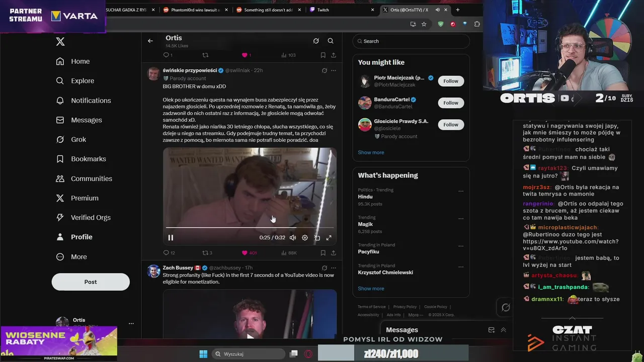Open the floating Grok button
Image resolution: width=644 pixels, height=362 pixels.
click(506, 307)
